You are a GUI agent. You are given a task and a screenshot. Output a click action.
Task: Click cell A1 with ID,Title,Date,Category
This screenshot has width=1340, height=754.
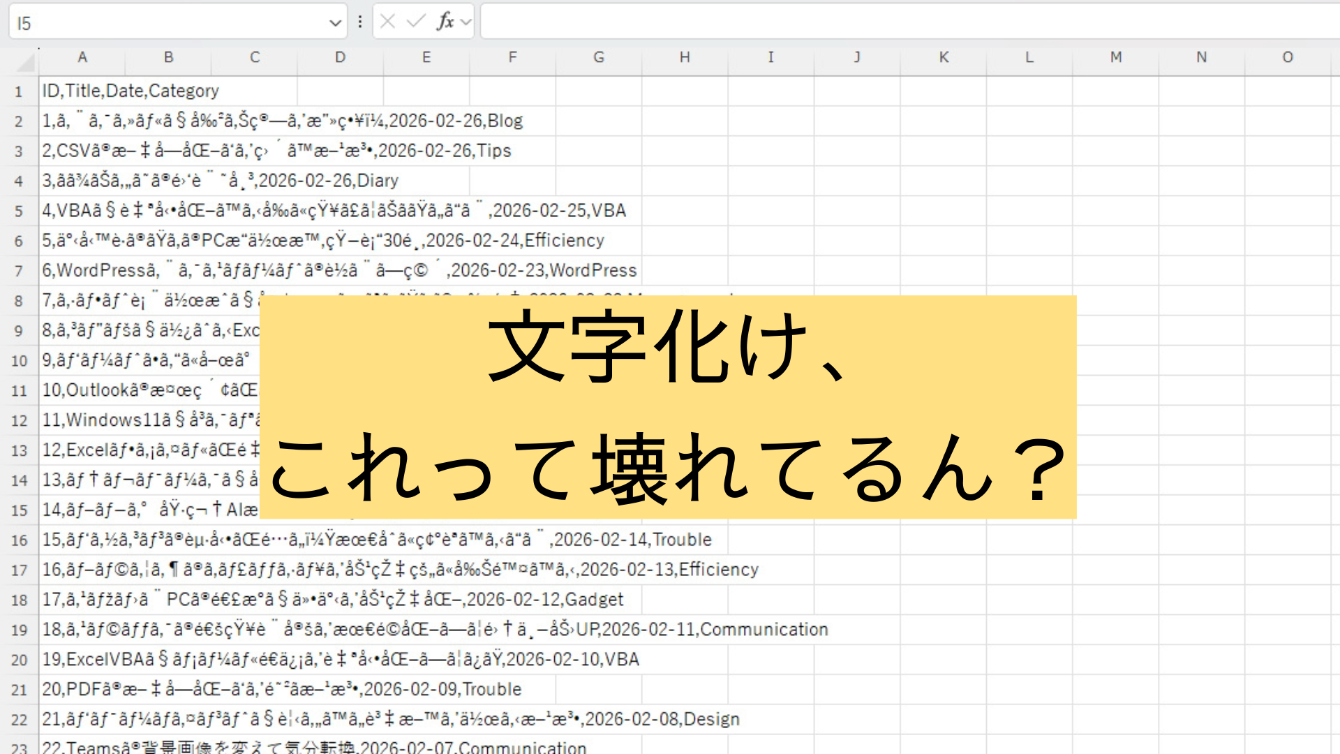[x=82, y=91]
